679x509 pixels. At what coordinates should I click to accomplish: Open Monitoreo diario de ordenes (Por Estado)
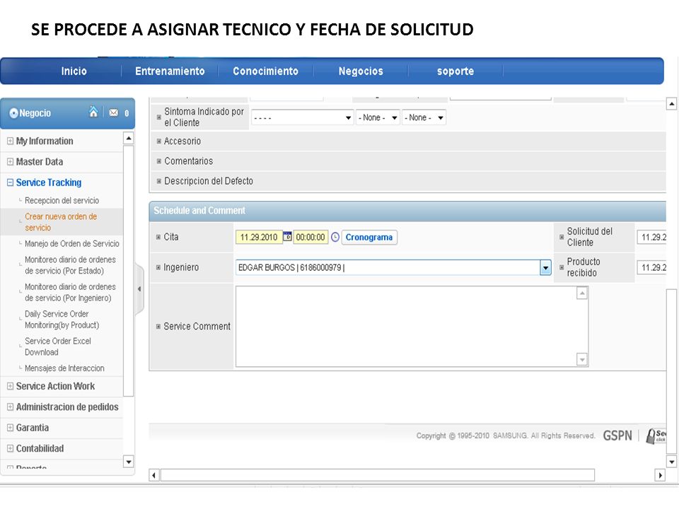tap(70, 265)
